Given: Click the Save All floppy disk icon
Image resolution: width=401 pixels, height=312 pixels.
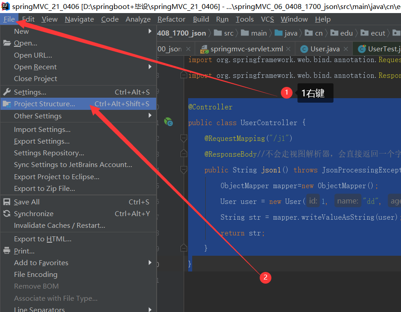Looking at the screenshot, I should 7,202.
